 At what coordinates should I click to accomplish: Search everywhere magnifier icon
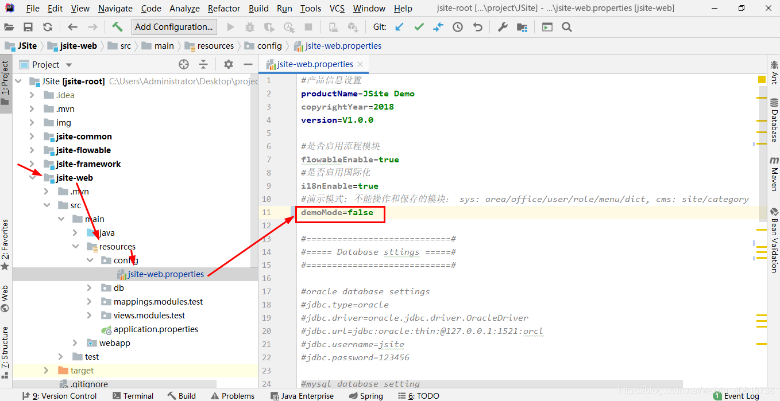(x=567, y=27)
